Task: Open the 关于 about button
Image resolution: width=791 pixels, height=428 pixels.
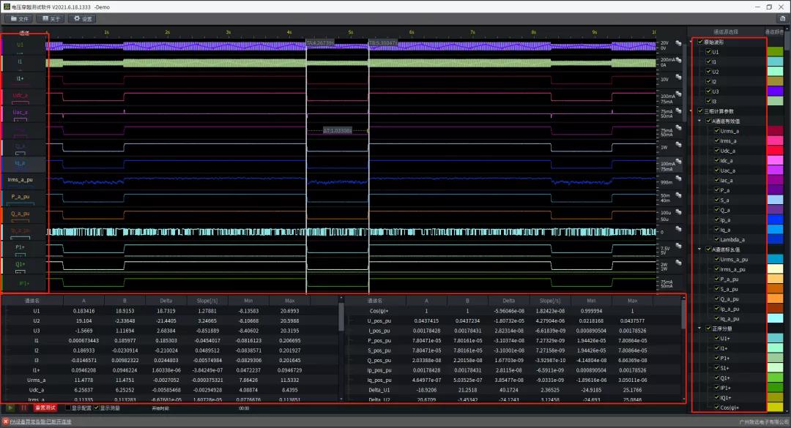Action: (x=51, y=19)
